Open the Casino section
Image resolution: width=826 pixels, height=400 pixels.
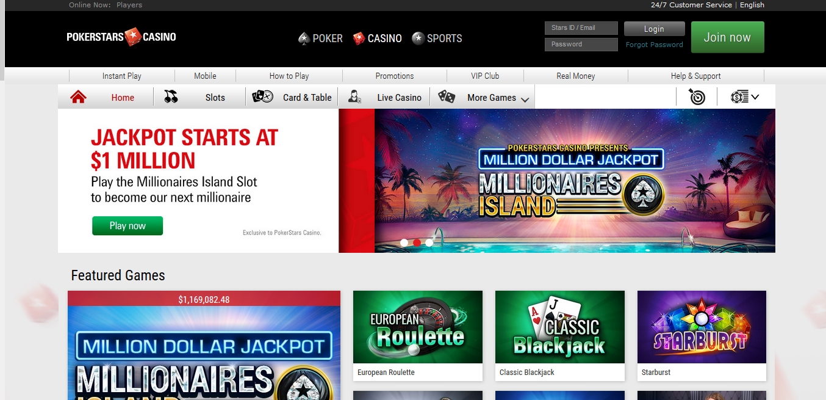coord(377,38)
